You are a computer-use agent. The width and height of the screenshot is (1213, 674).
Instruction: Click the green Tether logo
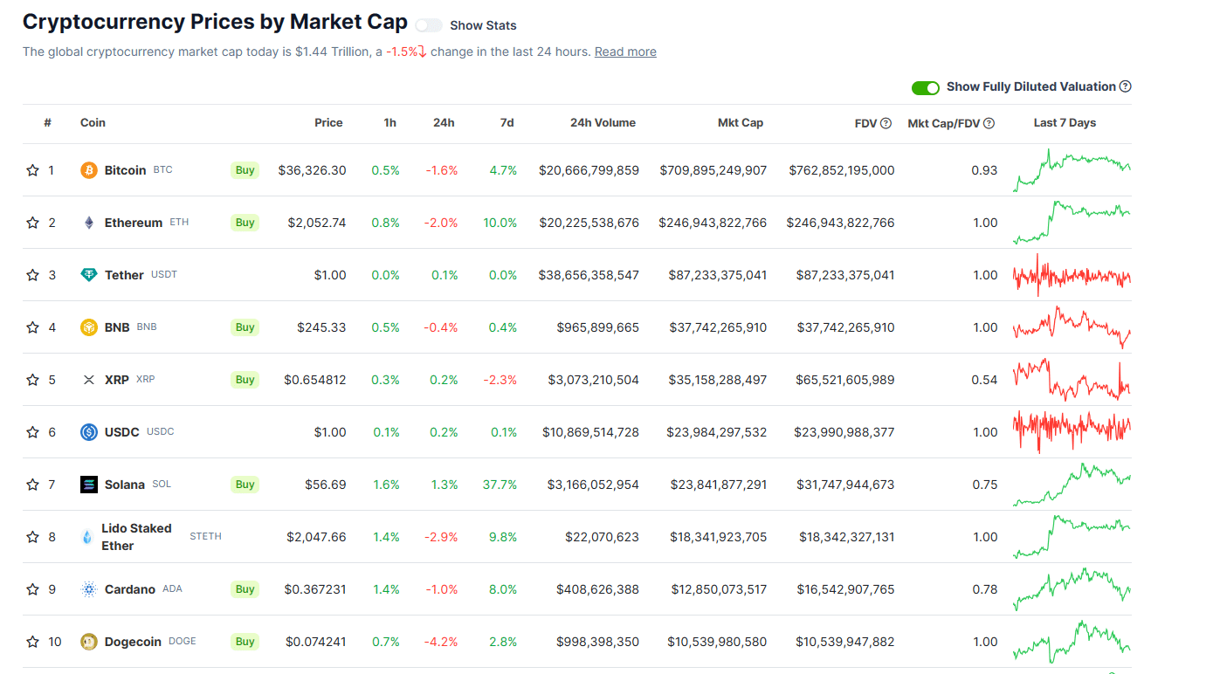pyautogui.click(x=89, y=275)
